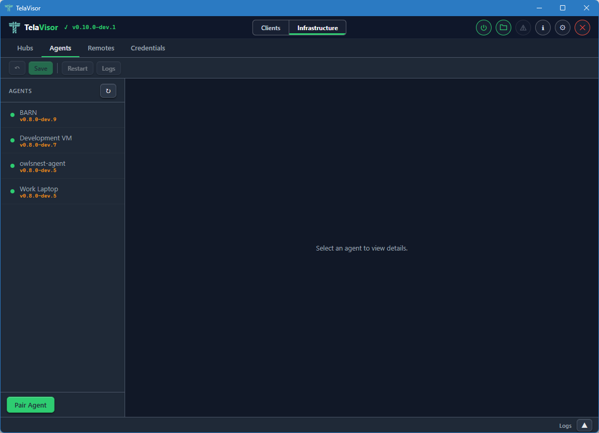Click the warnings triangle icon
Viewport: 599px width, 433px height.
tap(523, 28)
